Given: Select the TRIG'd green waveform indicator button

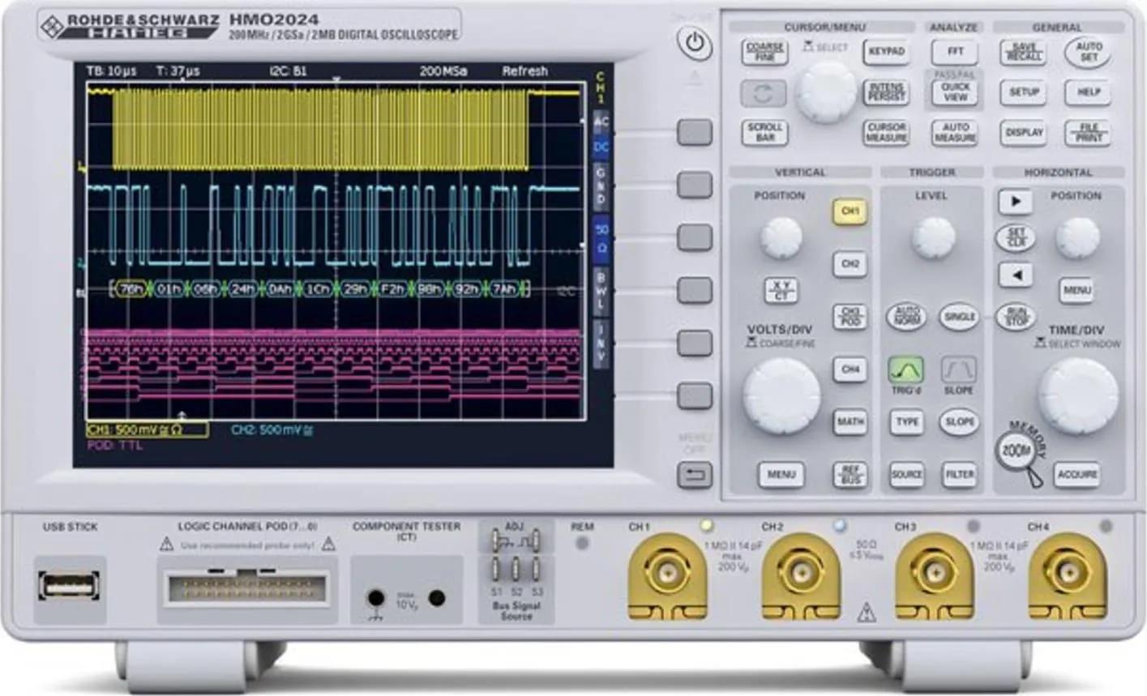Looking at the screenshot, I should coord(906,370).
